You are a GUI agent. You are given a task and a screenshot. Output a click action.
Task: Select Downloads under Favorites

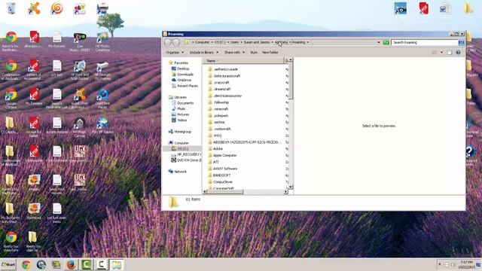tap(185, 75)
